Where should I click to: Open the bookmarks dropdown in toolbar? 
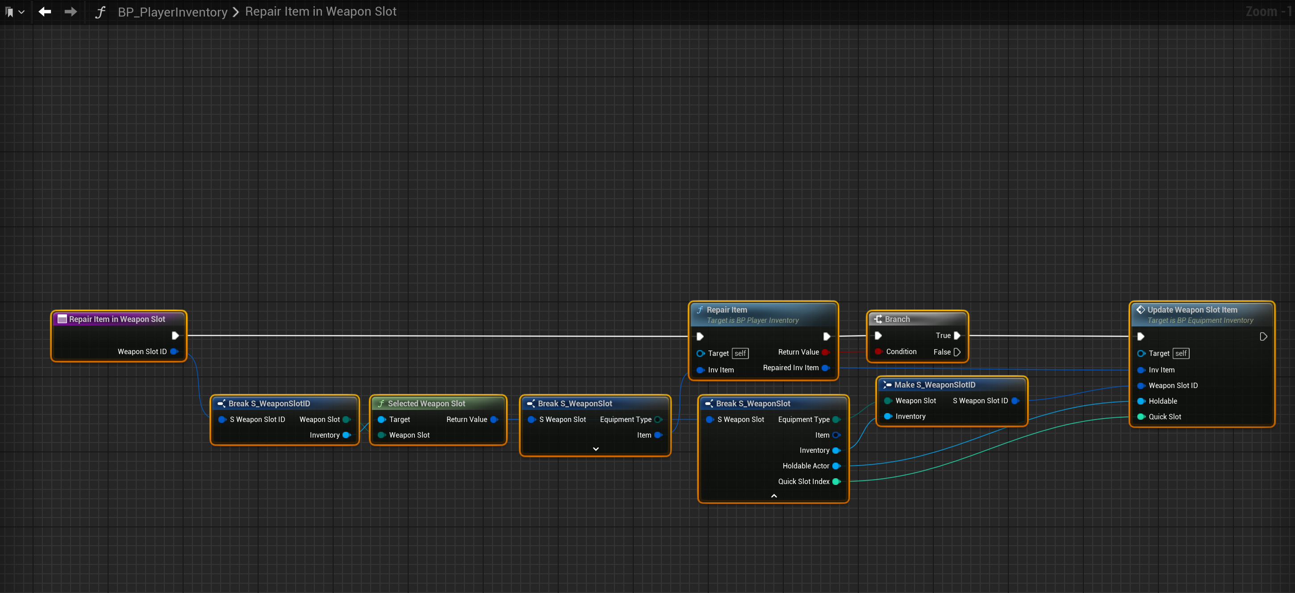14,12
